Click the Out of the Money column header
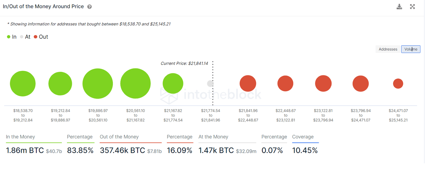This screenshot has height=173, width=425. (119, 137)
